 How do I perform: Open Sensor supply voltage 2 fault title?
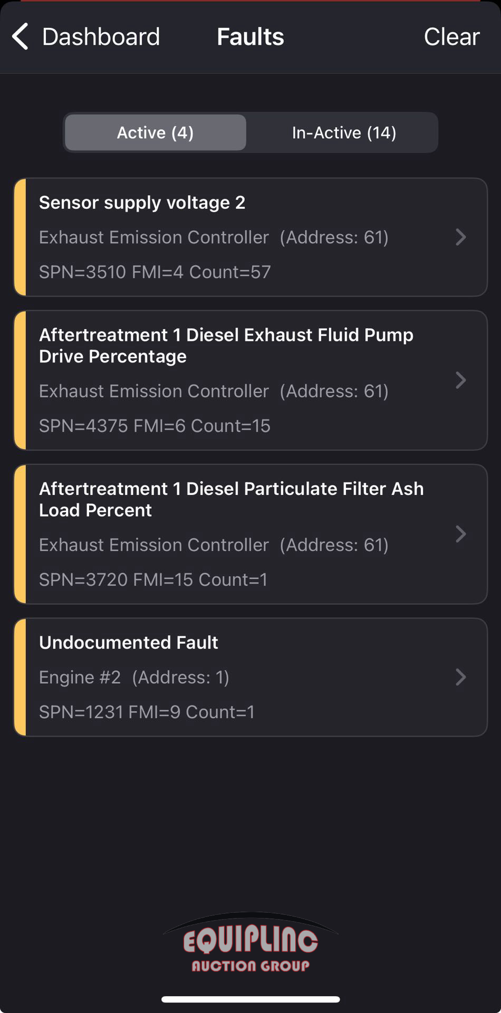[x=142, y=203]
